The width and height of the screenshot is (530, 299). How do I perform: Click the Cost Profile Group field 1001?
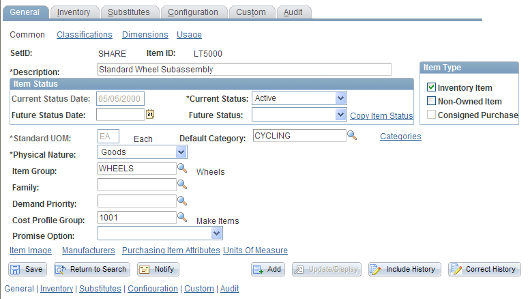(137, 217)
